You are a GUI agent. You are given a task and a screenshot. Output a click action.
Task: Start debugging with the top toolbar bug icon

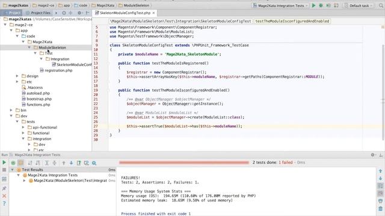tap(321, 5)
